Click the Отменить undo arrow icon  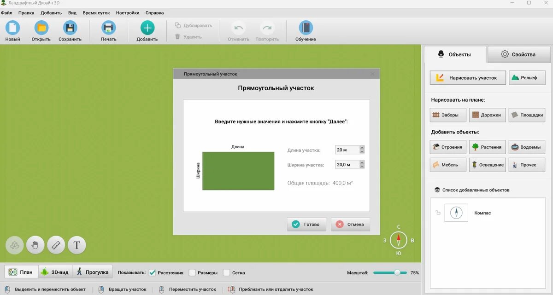click(x=239, y=28)
